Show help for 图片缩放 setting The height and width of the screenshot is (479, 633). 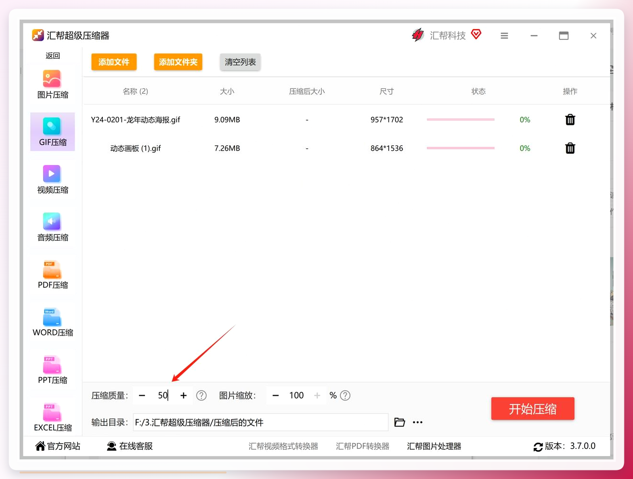tap(345, 395)
